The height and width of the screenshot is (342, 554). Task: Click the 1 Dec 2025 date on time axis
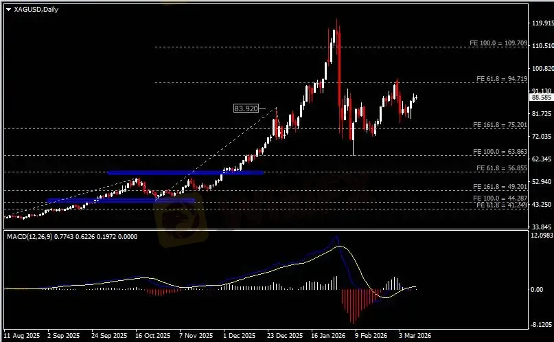pyautogui.click(x=238, y=337)
